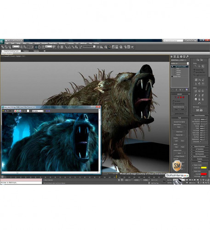Expand the Kink Parameters rollout
The width and height of the screenshot is (210, 230).
click(199, 154)
